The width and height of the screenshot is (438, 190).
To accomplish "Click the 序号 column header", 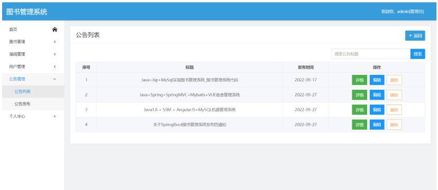I will click(x=86, y=68).
